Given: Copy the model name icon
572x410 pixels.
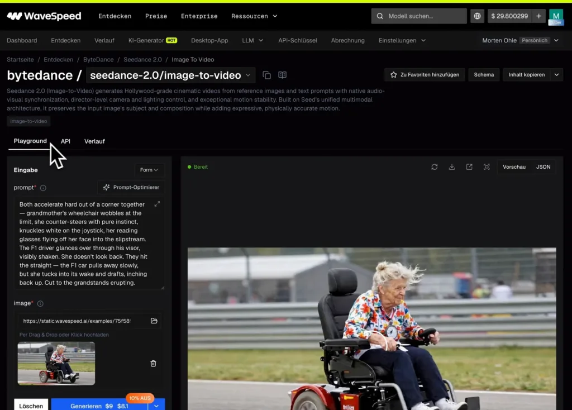Looking at the screenshot, I should 266,75.
